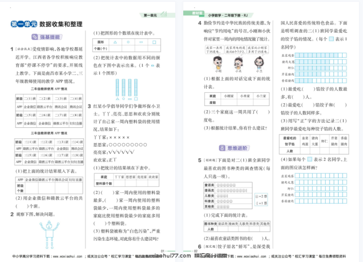The image size is (363, 262).
Task: Click the page number 02
Action: tap(196, 251)
